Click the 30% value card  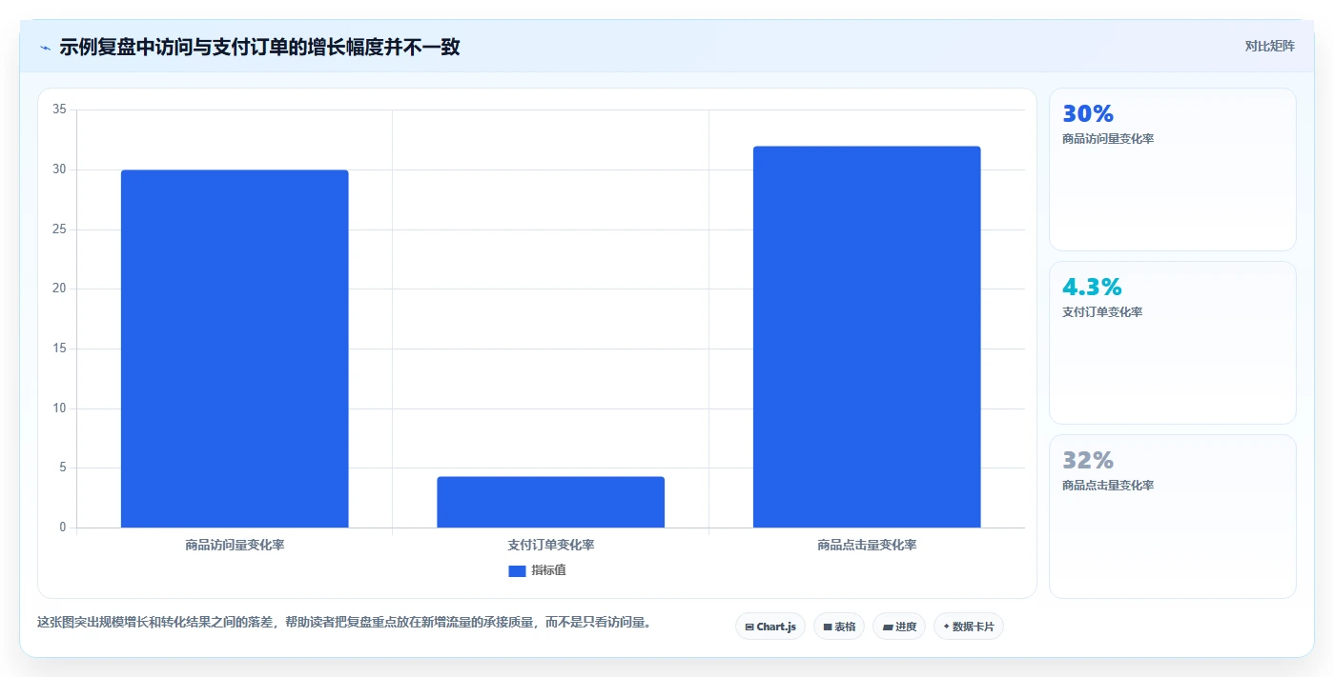[1173, 169]
